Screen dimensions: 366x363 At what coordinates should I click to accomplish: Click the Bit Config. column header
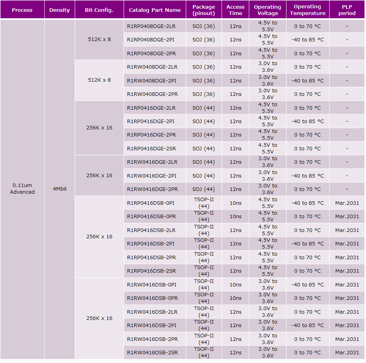[99, 10]
